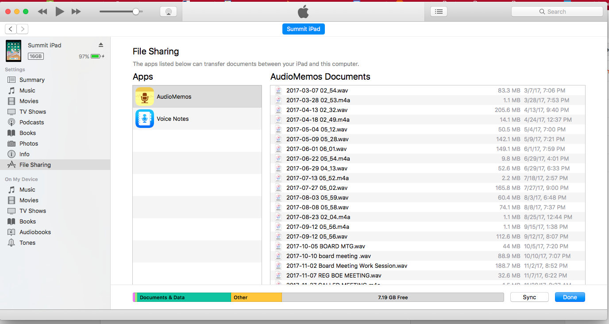The height and width of the screenshot is (324, 609).
Task: Go back with the left chevron button
Action: coord(11,29)
